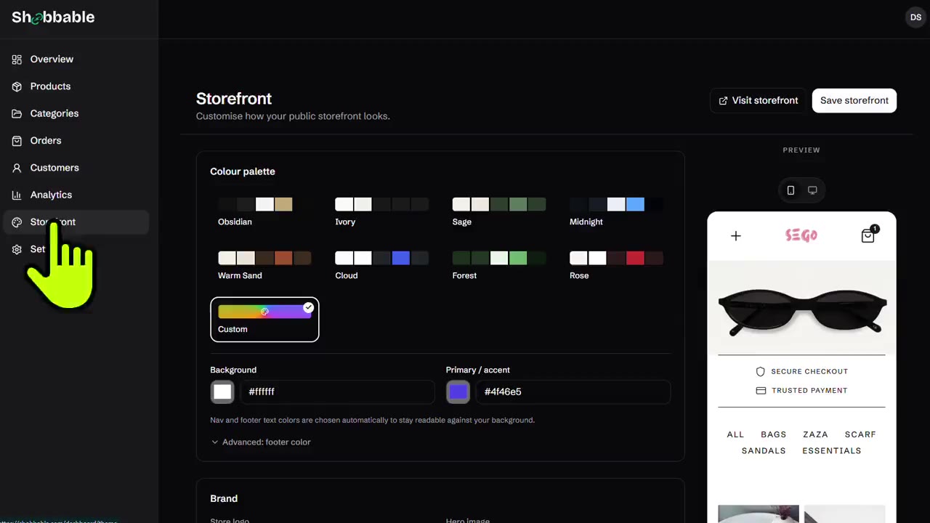Screen dimensions: 930x523
Task: Open Settings gear icon
Action: tap(17, 249)
